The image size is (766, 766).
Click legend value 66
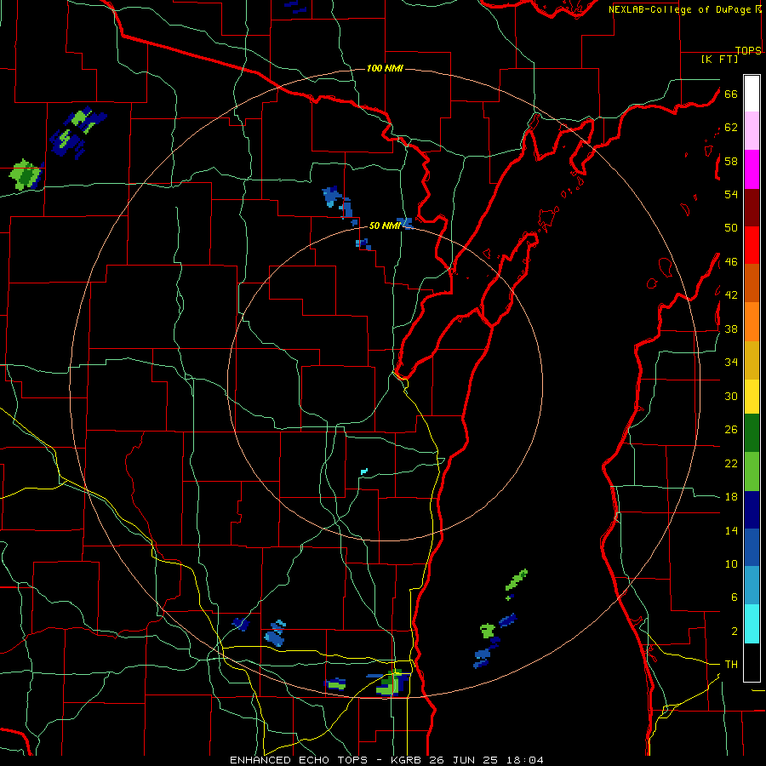pyautogui.click(x=731, y=94)
